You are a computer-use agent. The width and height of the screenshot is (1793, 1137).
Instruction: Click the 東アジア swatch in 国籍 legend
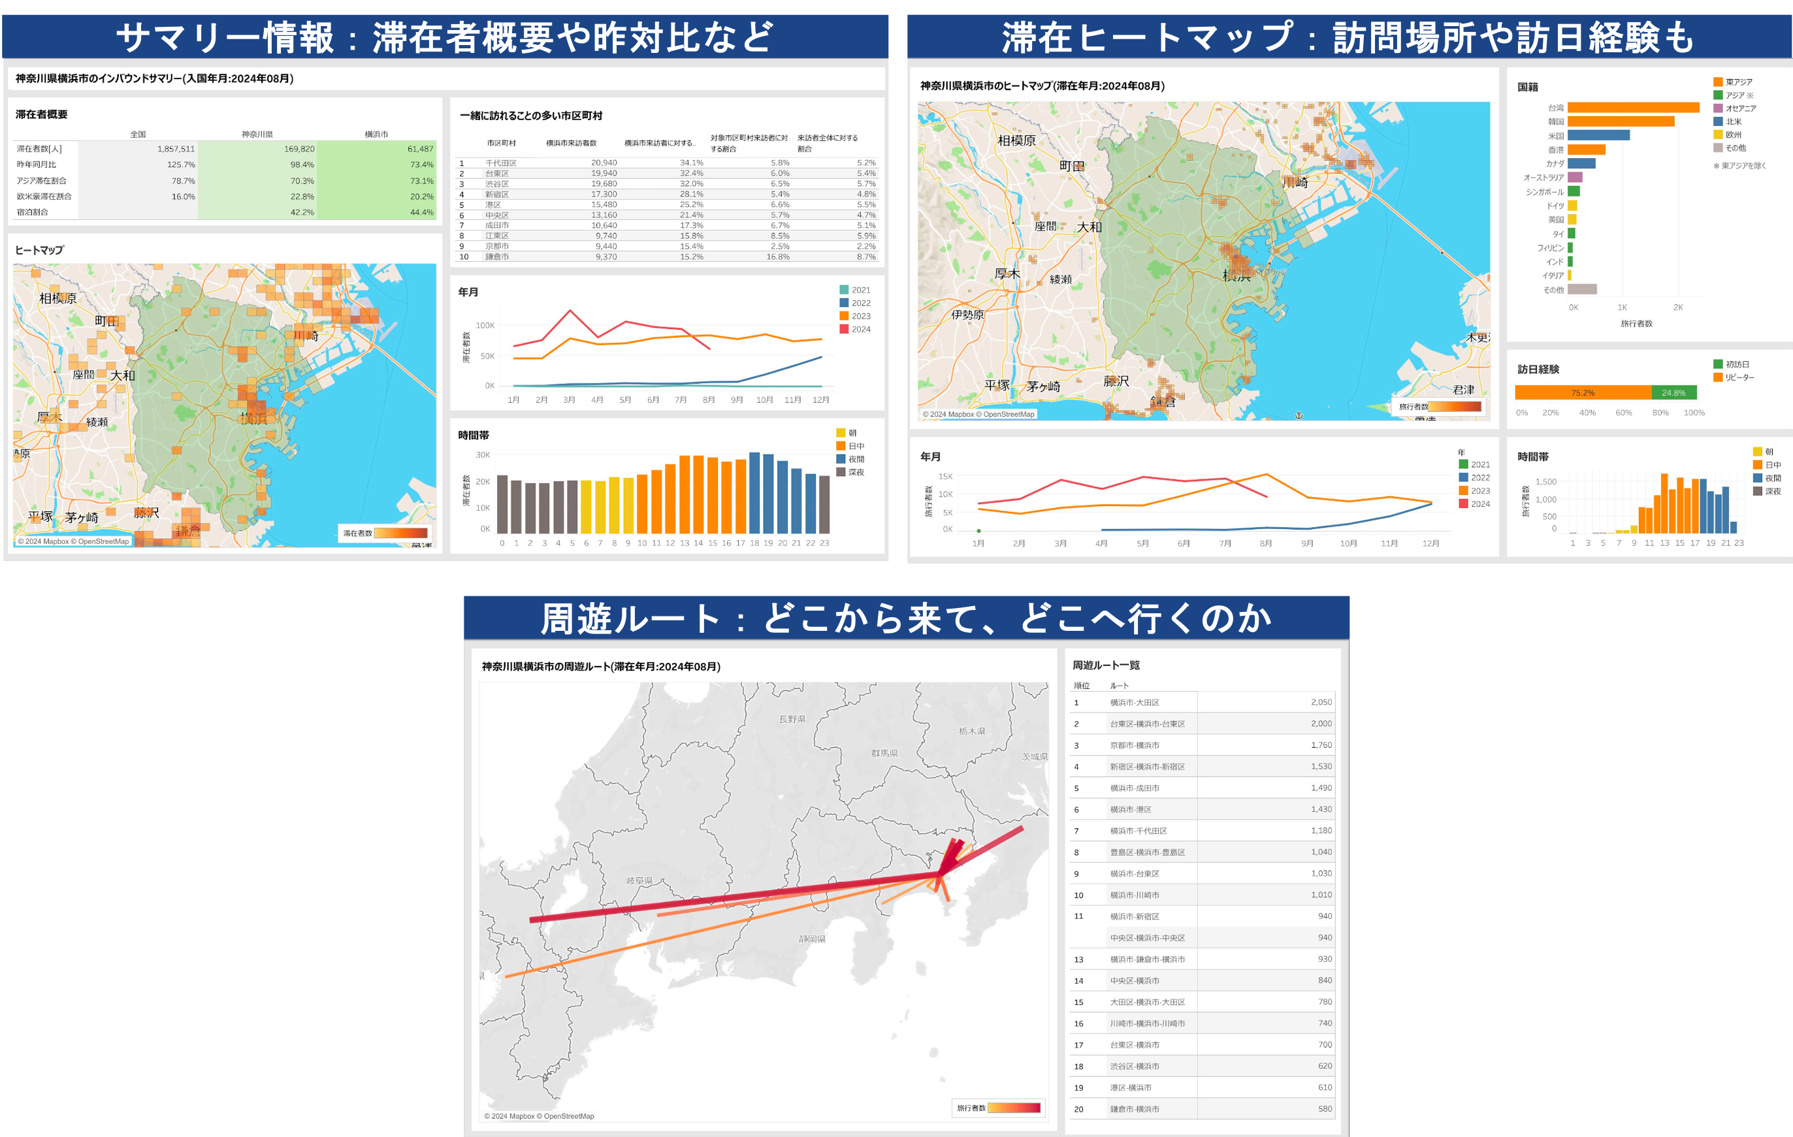coord(1718,82)
